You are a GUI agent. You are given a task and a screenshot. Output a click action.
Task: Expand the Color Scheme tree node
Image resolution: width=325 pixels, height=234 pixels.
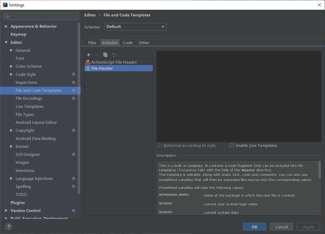[11, 66]
